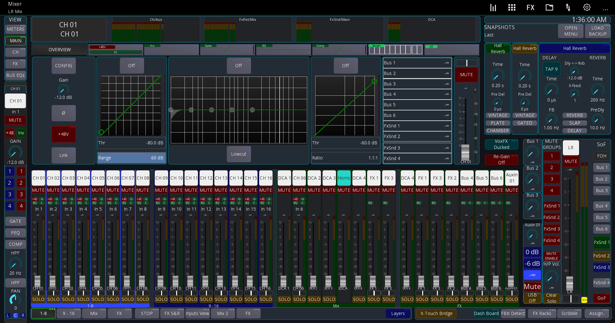Toggle USB Off button
Viewport: 615px width, 323px height.
pos(532,298)
